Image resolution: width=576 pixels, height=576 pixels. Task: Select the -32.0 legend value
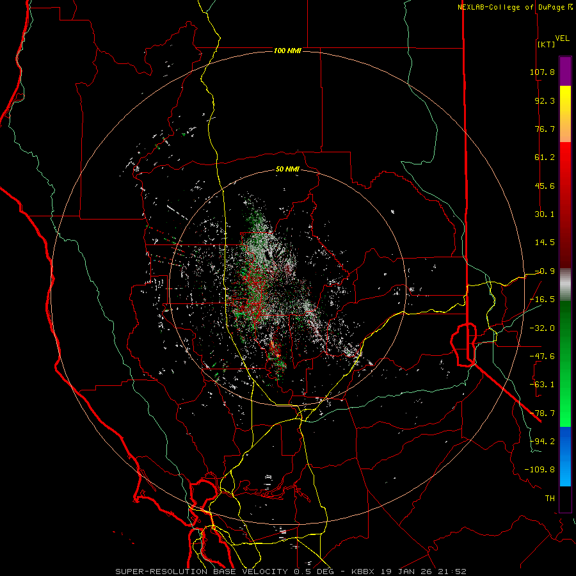tap(542, 328)
